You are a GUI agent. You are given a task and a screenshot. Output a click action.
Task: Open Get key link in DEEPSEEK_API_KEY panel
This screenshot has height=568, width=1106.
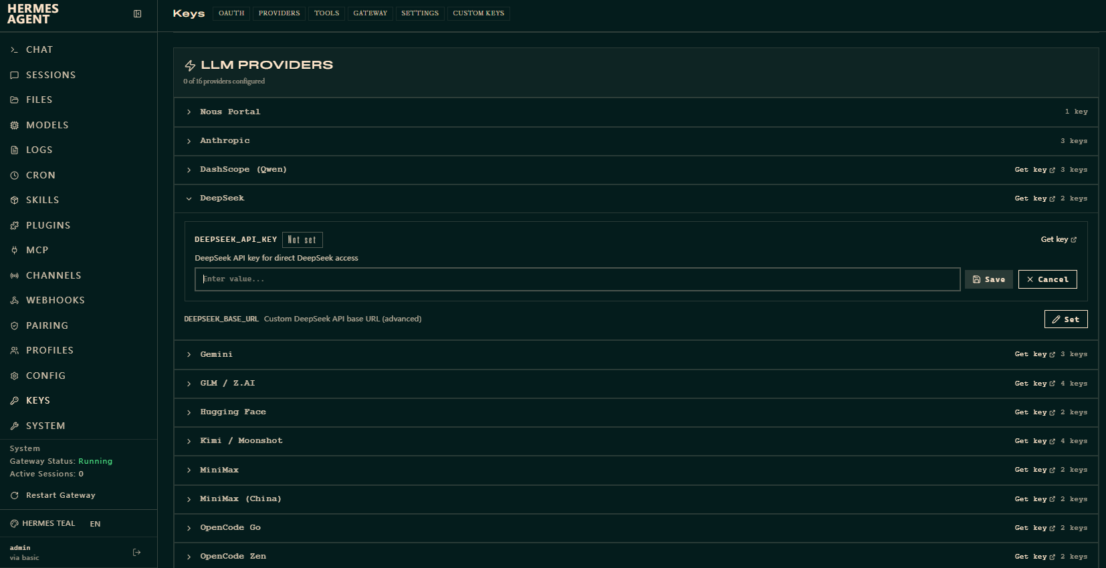click(x=1059, y=239)
